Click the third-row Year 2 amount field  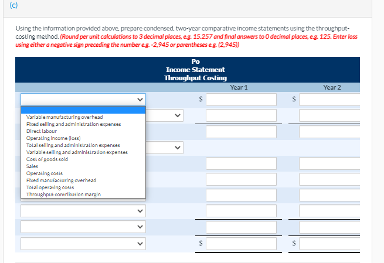pos(329,132)
